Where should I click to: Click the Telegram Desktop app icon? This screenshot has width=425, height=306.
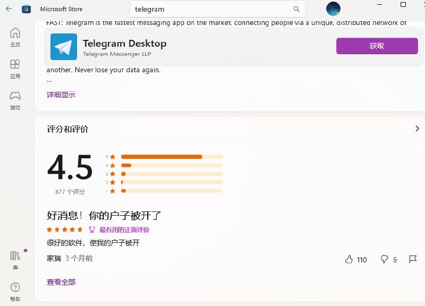(63, 46)
